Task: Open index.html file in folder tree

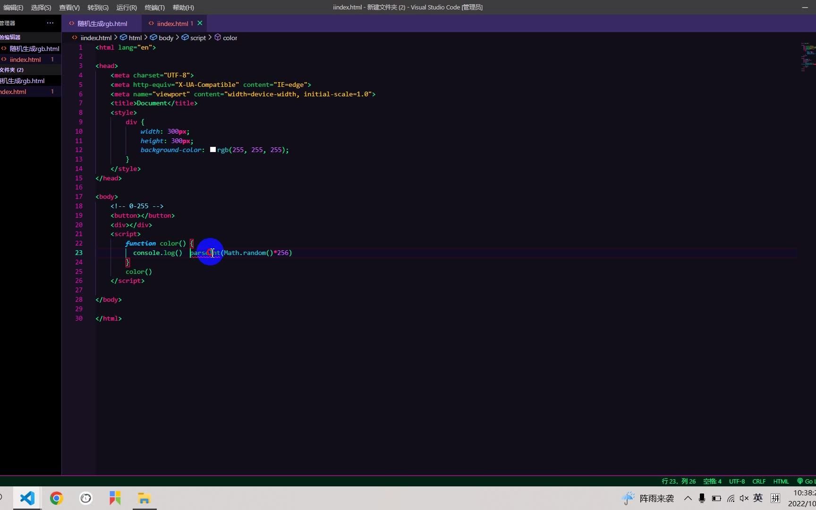Action: (30, 92)
